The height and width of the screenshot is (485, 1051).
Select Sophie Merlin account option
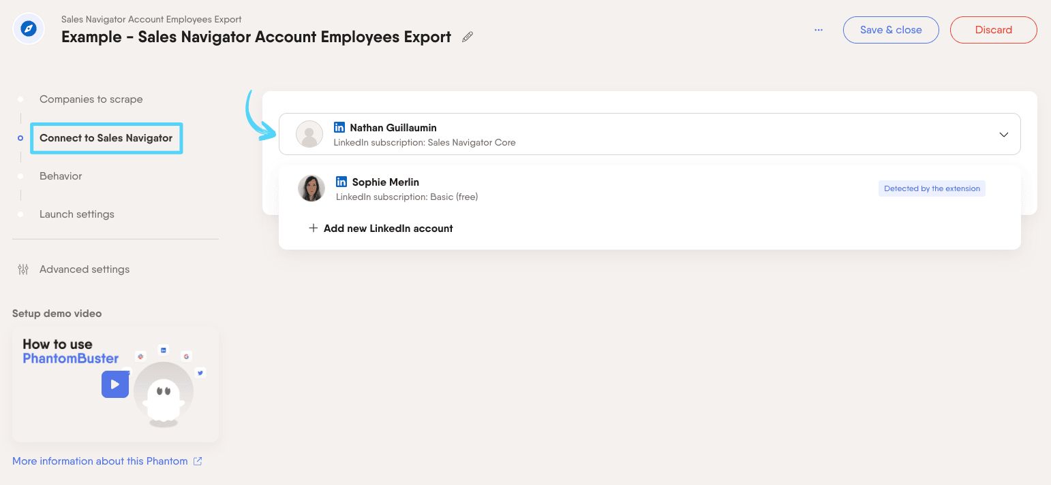click(650, 189)
